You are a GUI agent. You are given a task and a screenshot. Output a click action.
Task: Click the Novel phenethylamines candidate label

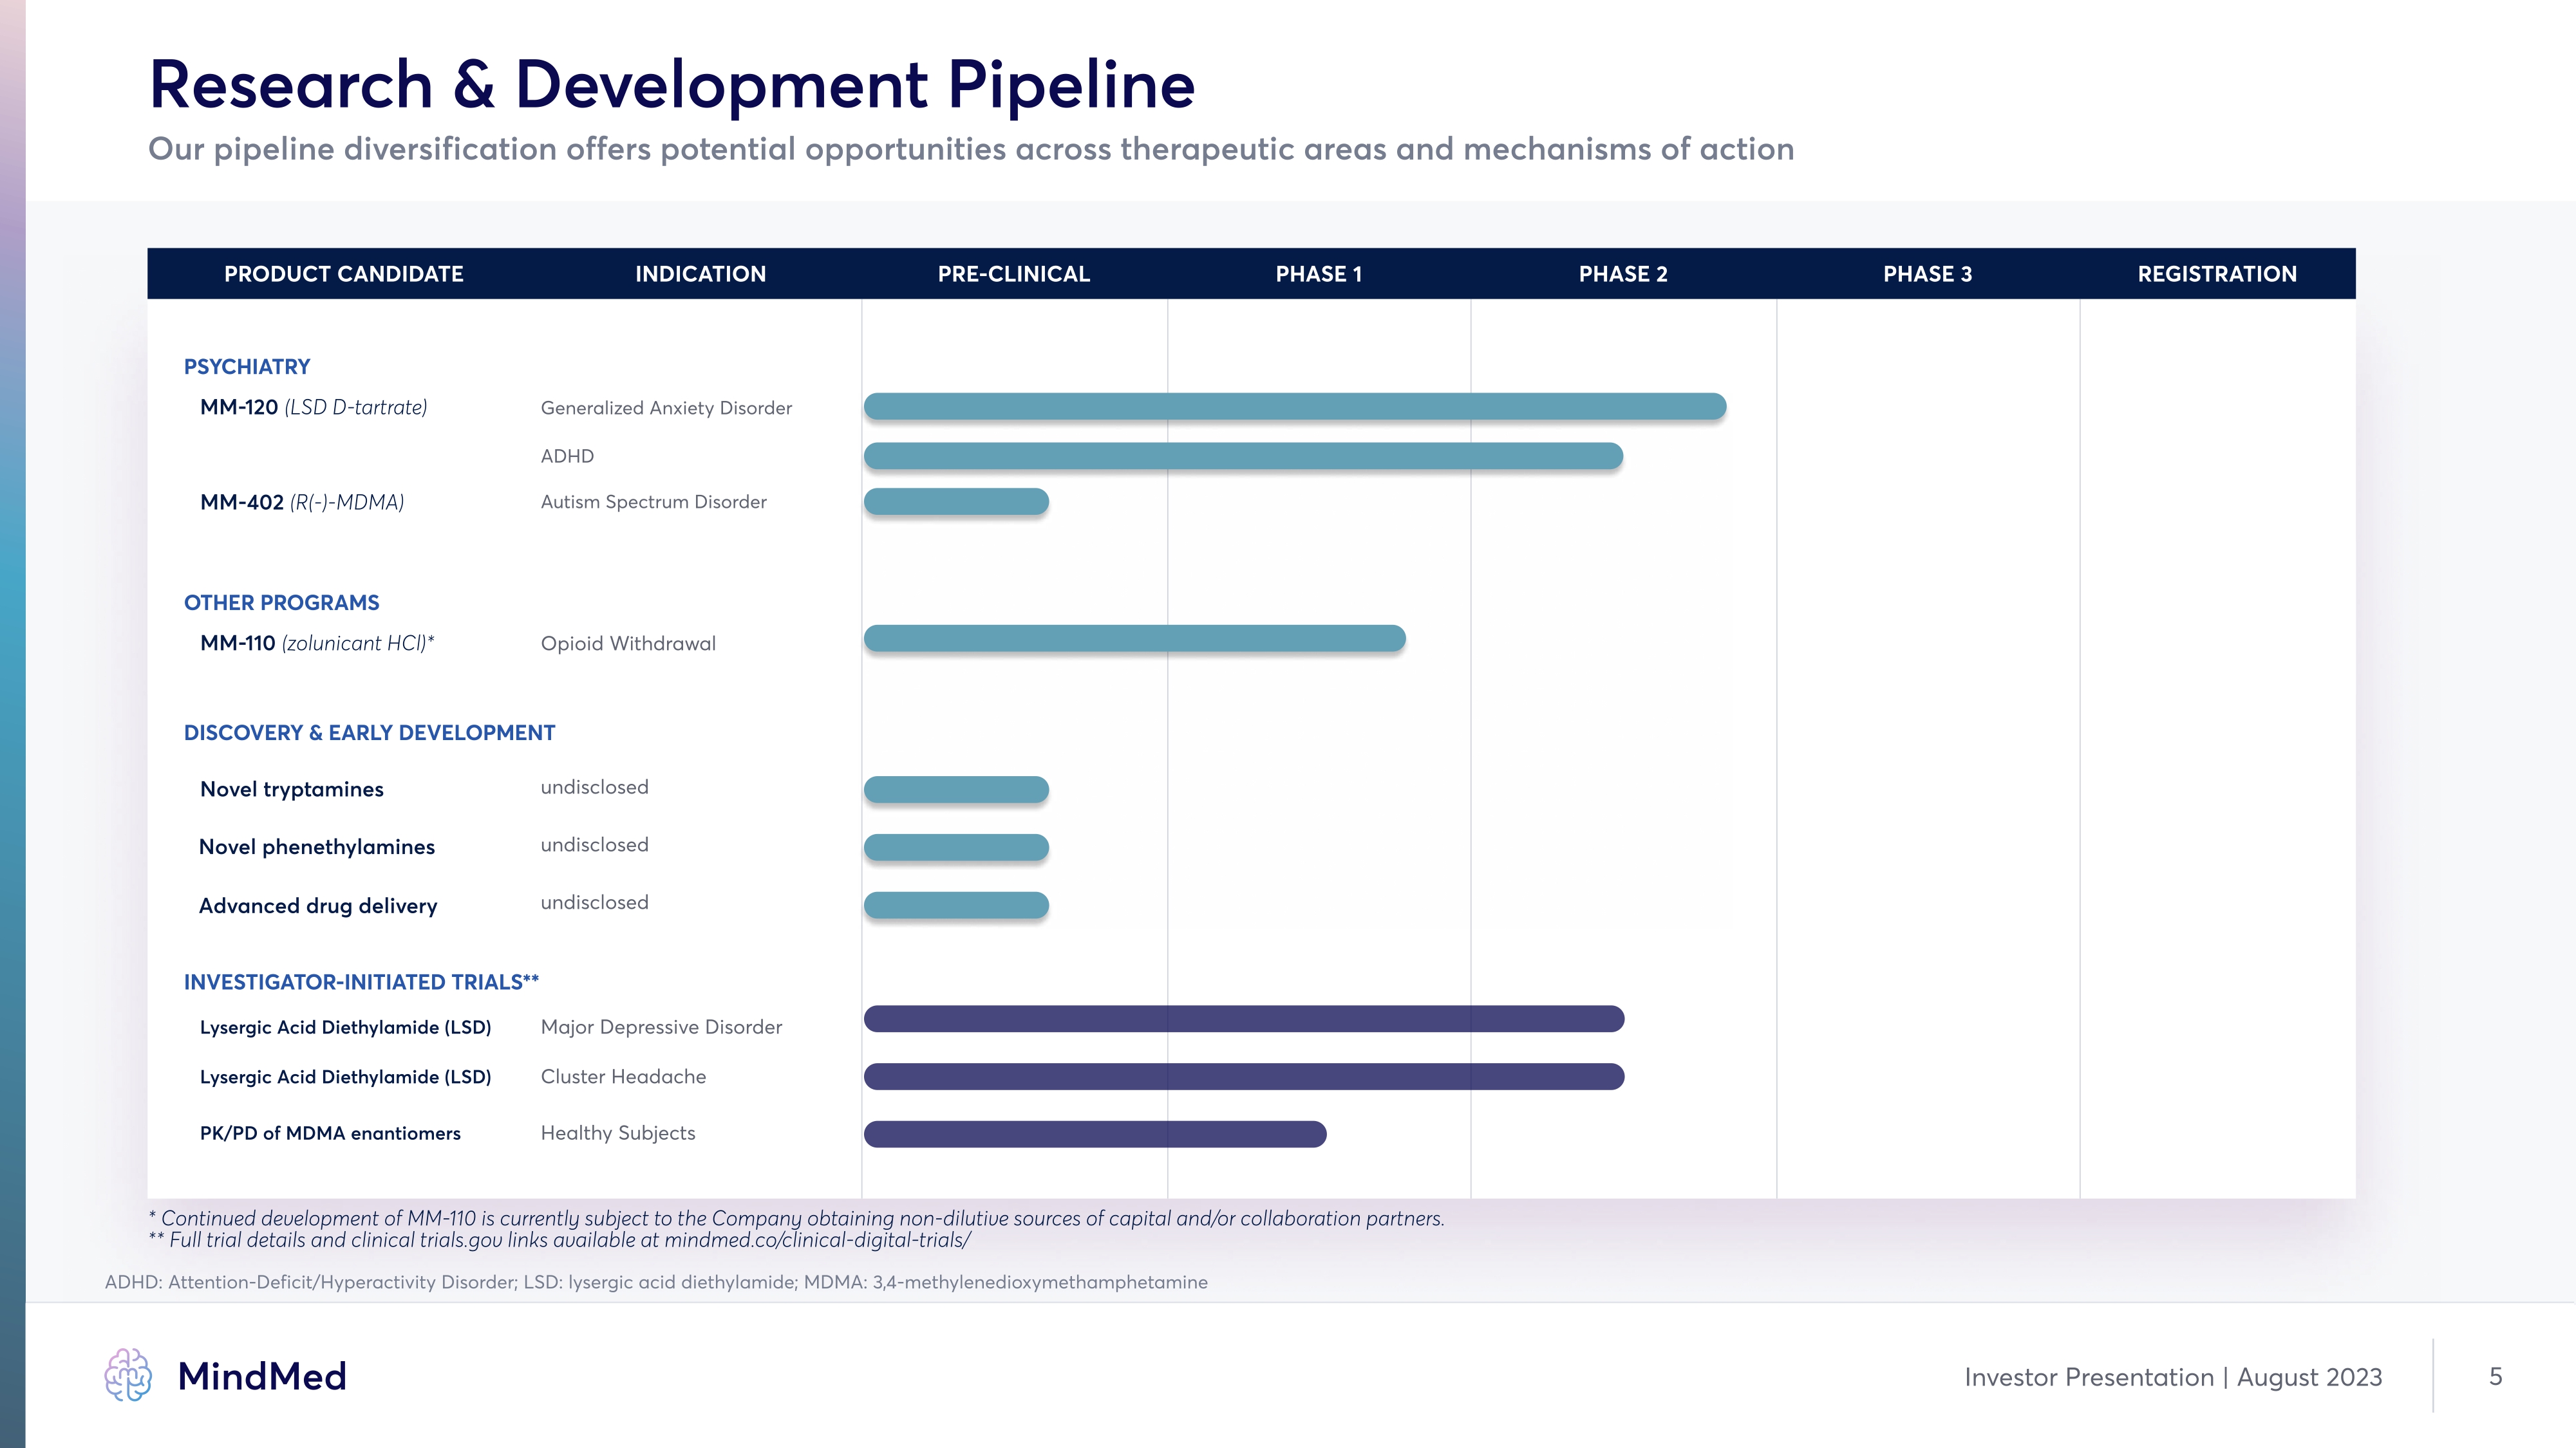click(317, 848)
